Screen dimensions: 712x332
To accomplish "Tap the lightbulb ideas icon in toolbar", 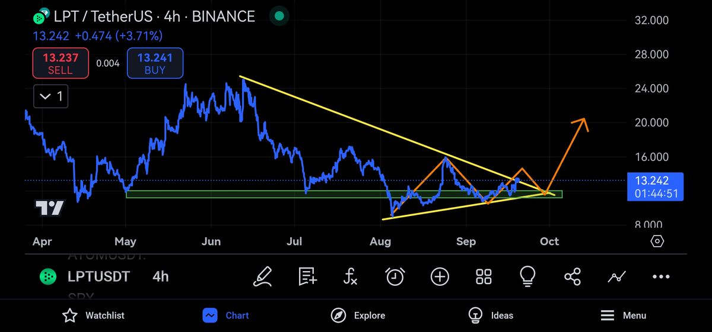I will point(527,276).
